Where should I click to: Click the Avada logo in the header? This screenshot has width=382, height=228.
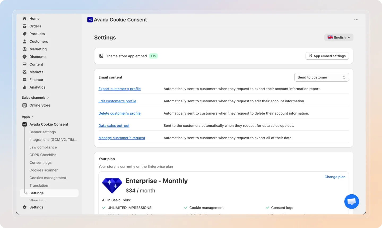pos(90,20)
